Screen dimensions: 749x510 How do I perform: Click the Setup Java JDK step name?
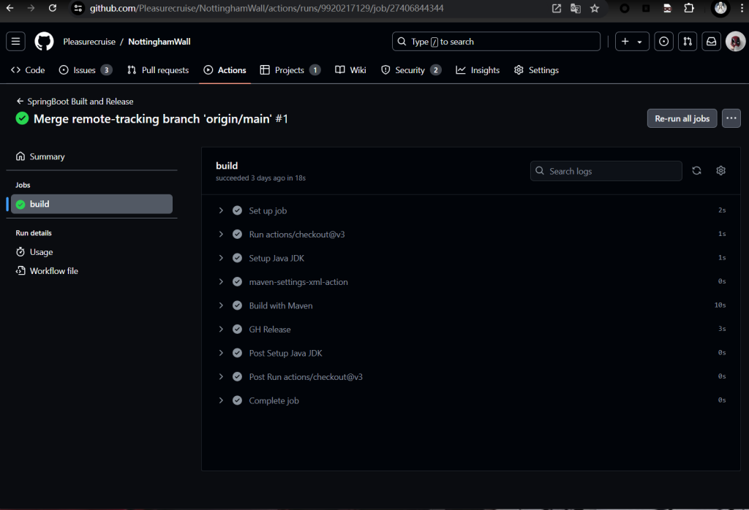(x=276, y=258)
